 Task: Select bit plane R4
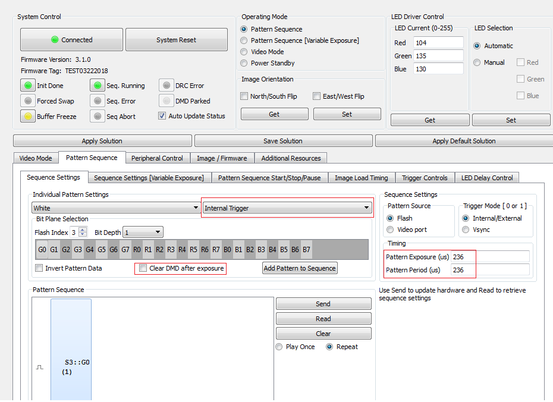pos(182,250)
